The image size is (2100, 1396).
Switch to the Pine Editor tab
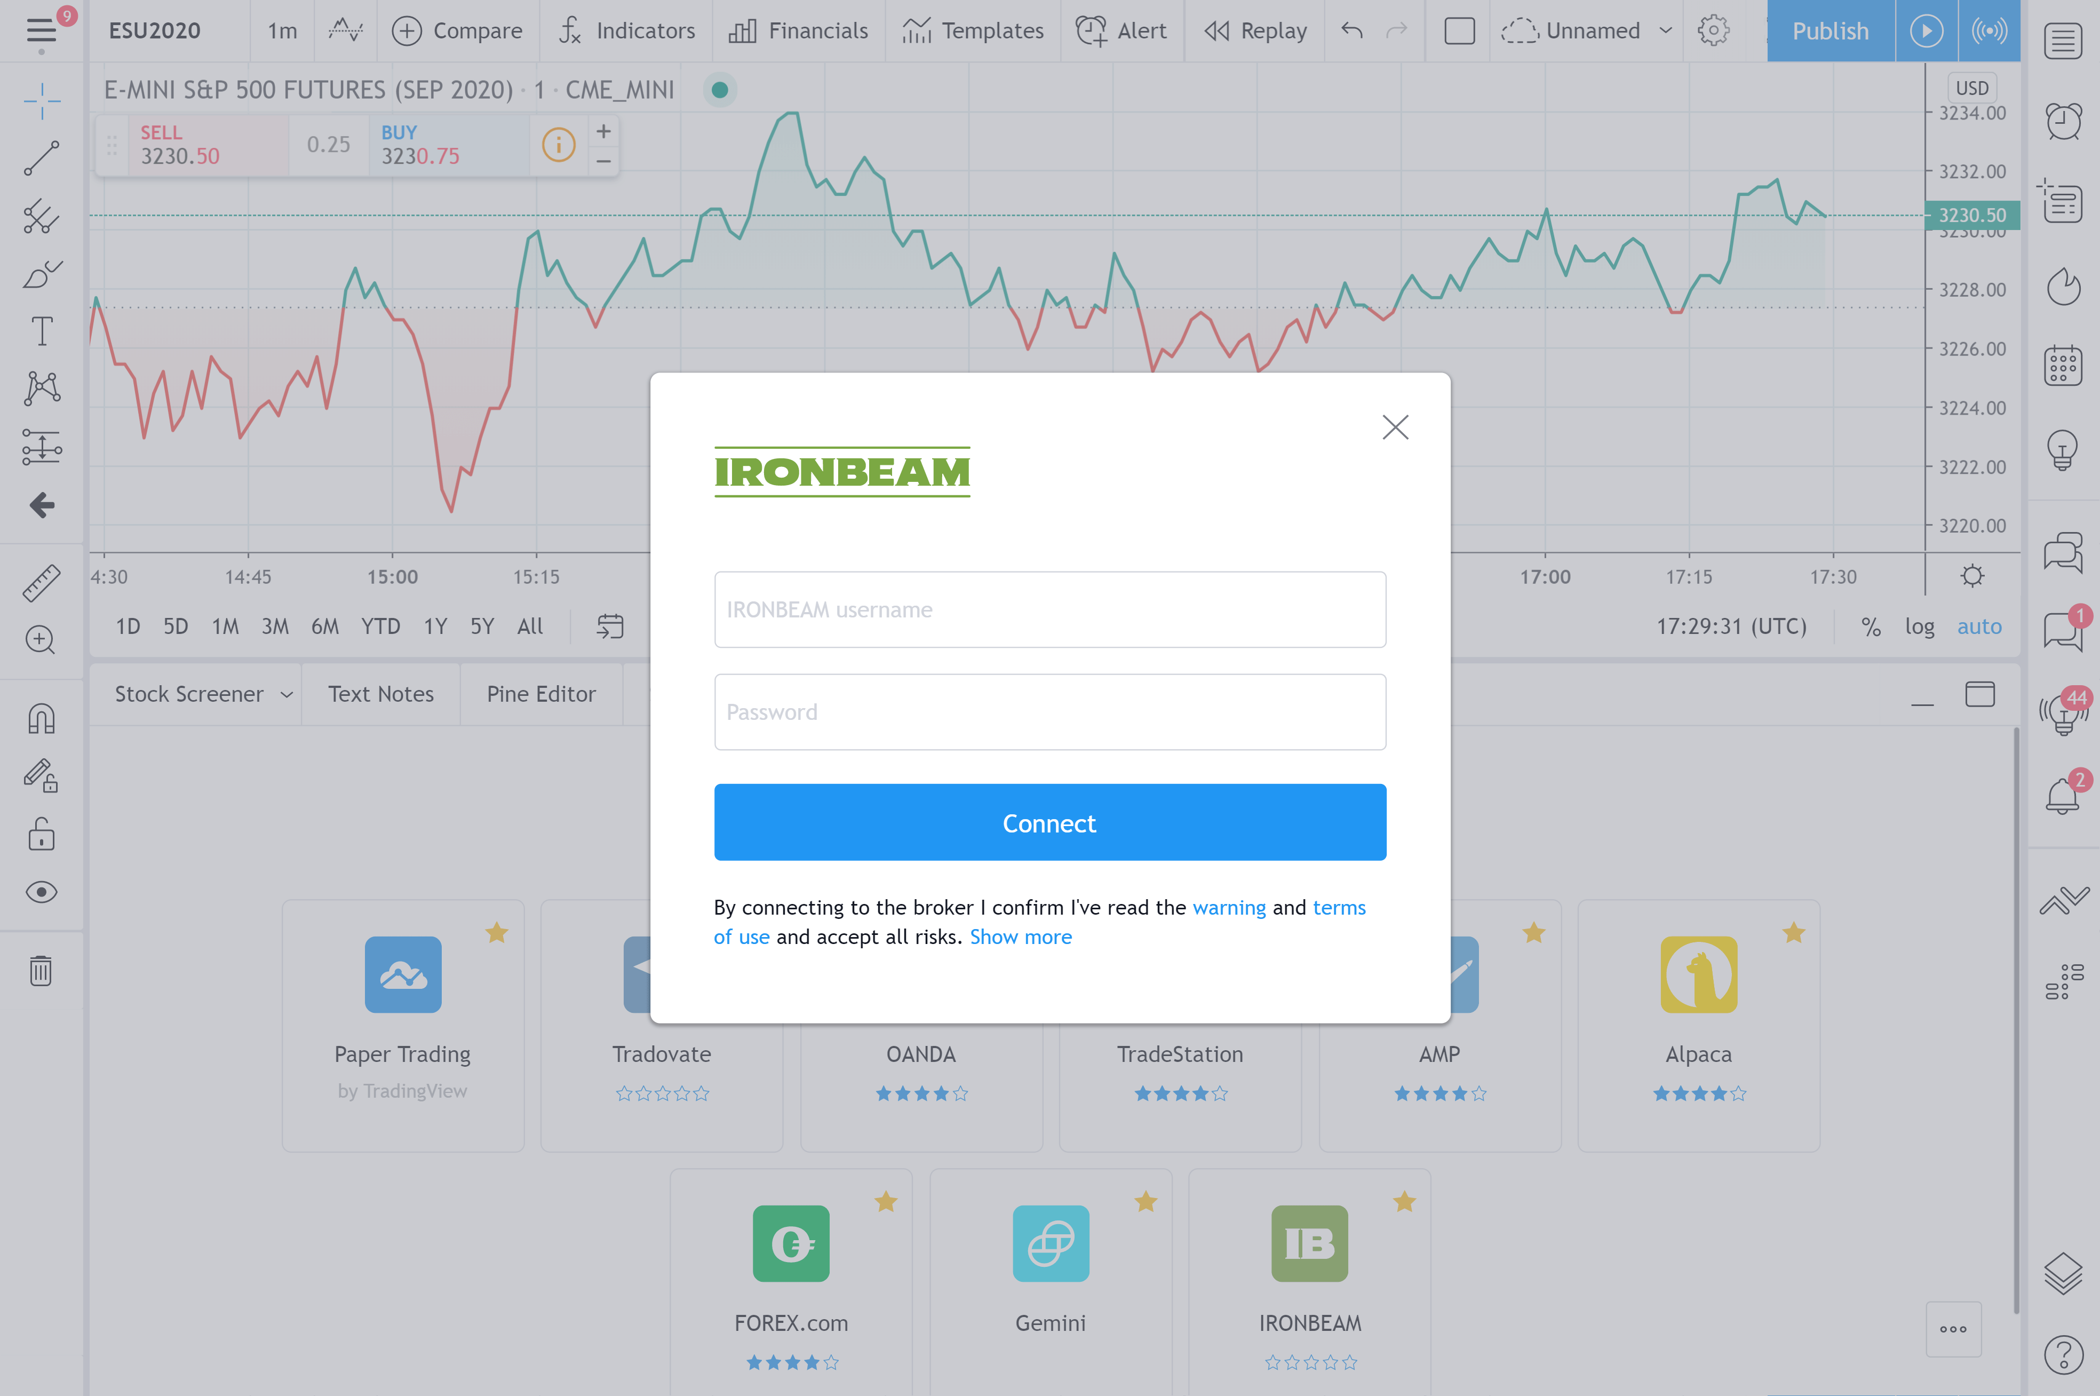pos(540,694)
